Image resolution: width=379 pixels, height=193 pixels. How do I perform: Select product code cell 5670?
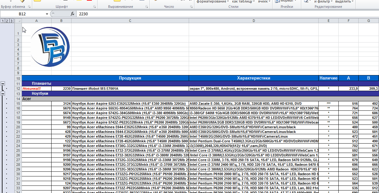coord(61,108)
